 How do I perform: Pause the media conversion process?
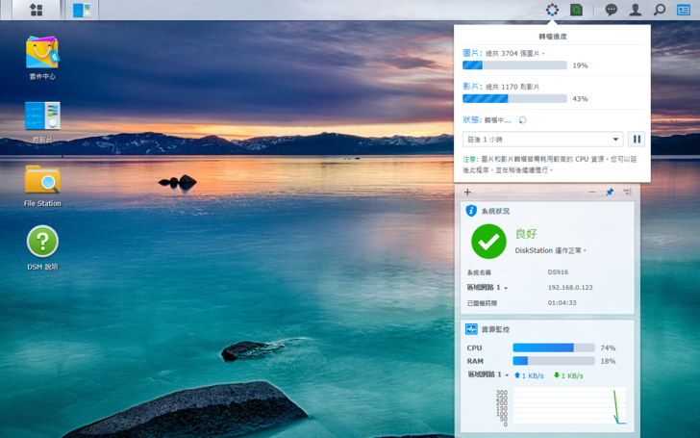point(636,140)
